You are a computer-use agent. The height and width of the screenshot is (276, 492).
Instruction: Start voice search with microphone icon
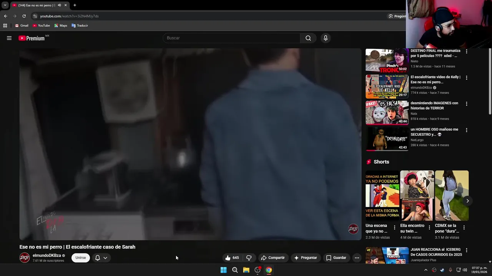pos(326,38)
